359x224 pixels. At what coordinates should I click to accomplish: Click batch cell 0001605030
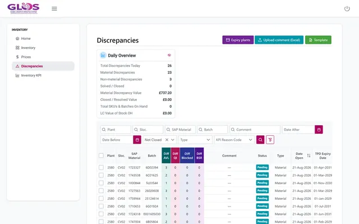click(x=152, y=214)
